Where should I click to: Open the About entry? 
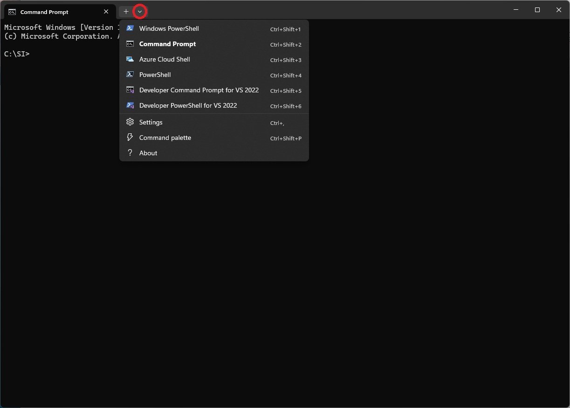(214, 153)
